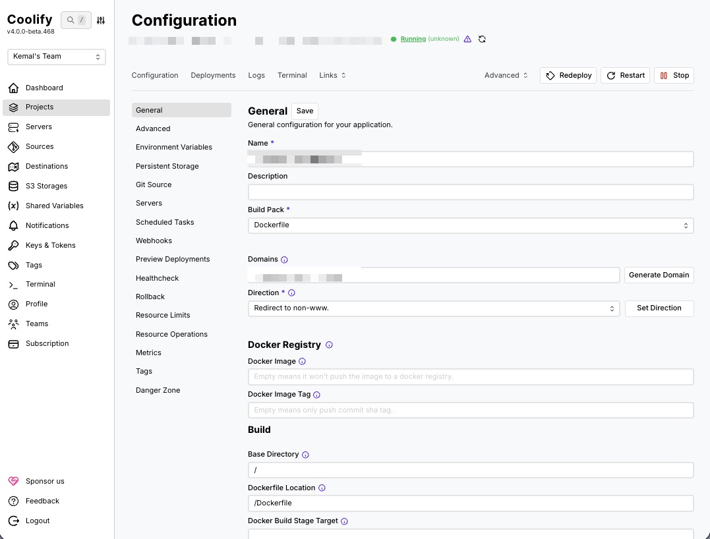Click Set Direction button

[659, 308]
